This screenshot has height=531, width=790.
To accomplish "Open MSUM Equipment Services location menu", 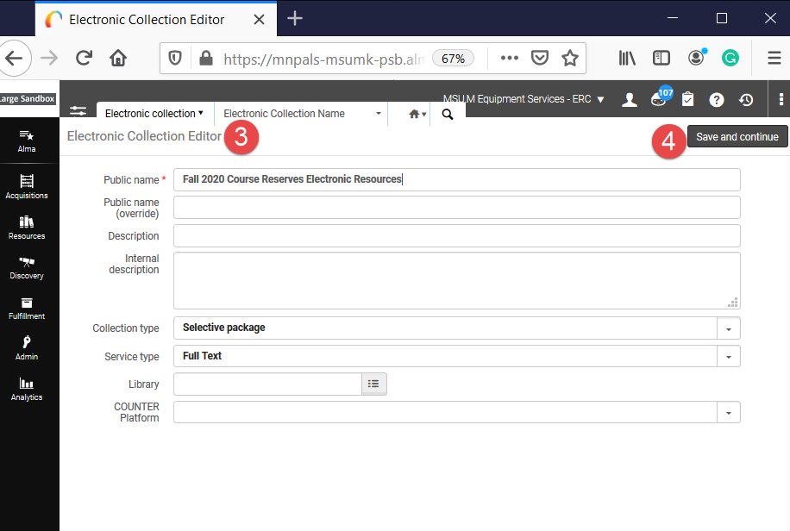I will 524,99.
